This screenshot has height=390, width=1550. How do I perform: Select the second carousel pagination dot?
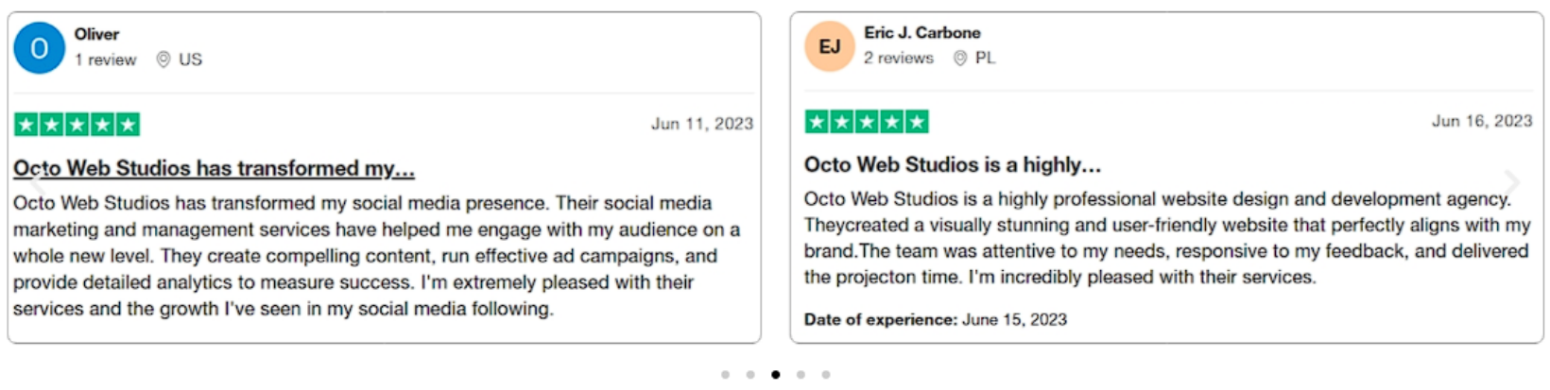point(750,375)
